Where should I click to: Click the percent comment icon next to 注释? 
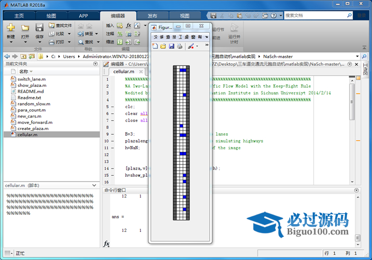tap(120, 34)
